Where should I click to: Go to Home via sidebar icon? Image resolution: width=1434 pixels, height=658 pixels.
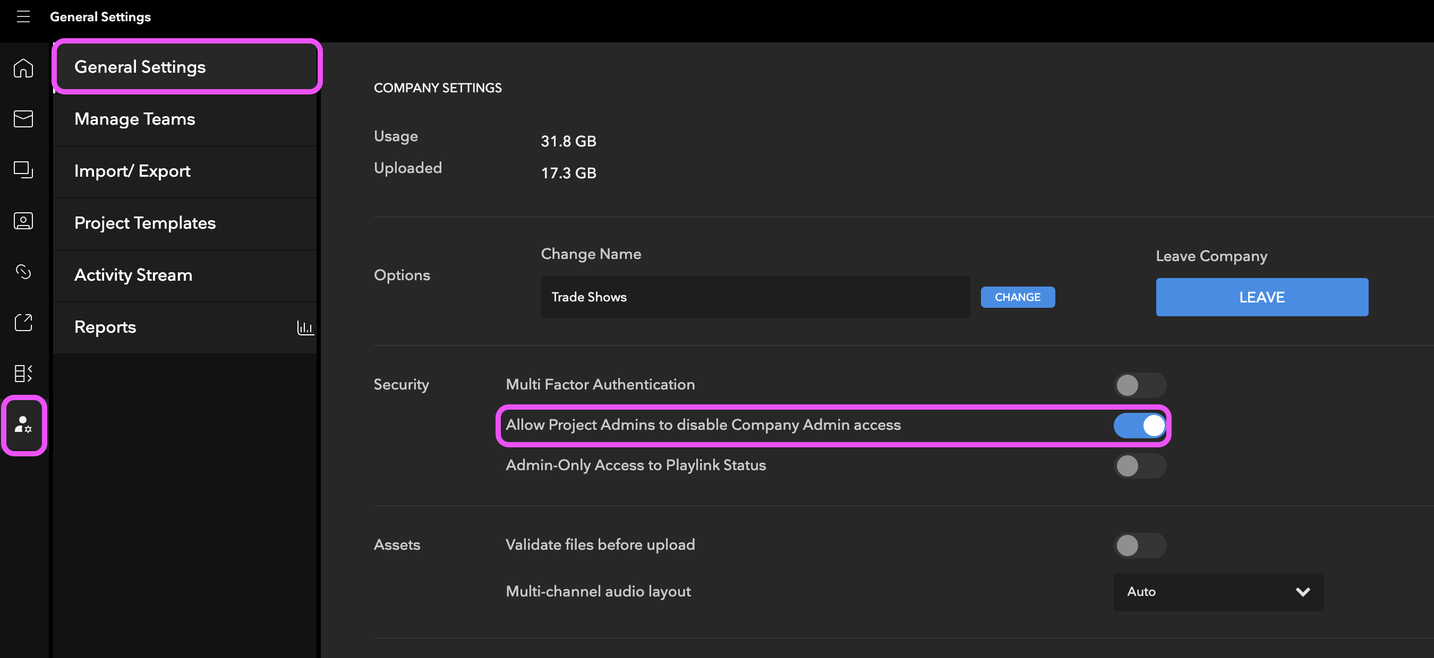[23, 68]
